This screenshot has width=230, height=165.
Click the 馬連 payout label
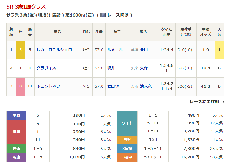click(16, 157)
